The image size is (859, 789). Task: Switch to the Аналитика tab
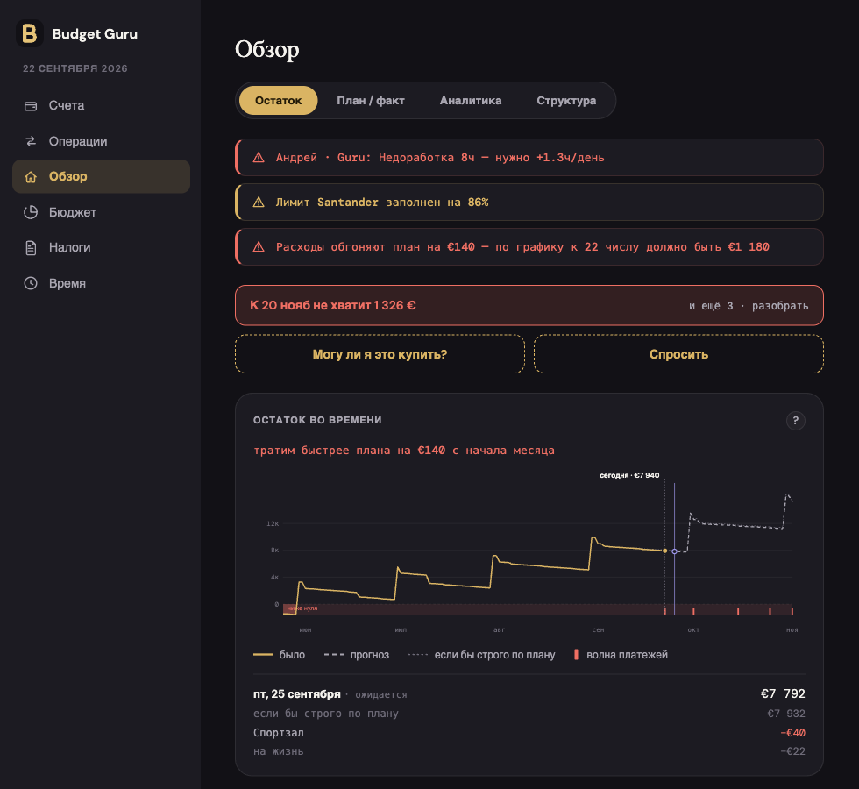coord(471,100)
